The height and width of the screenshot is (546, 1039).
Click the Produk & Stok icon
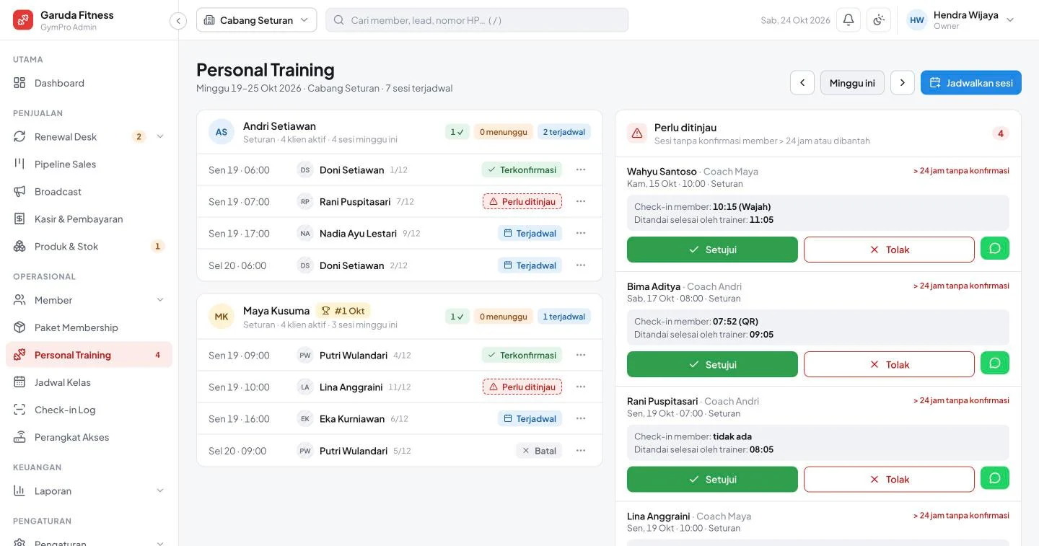pyautogui.click(x=19, y=246)
